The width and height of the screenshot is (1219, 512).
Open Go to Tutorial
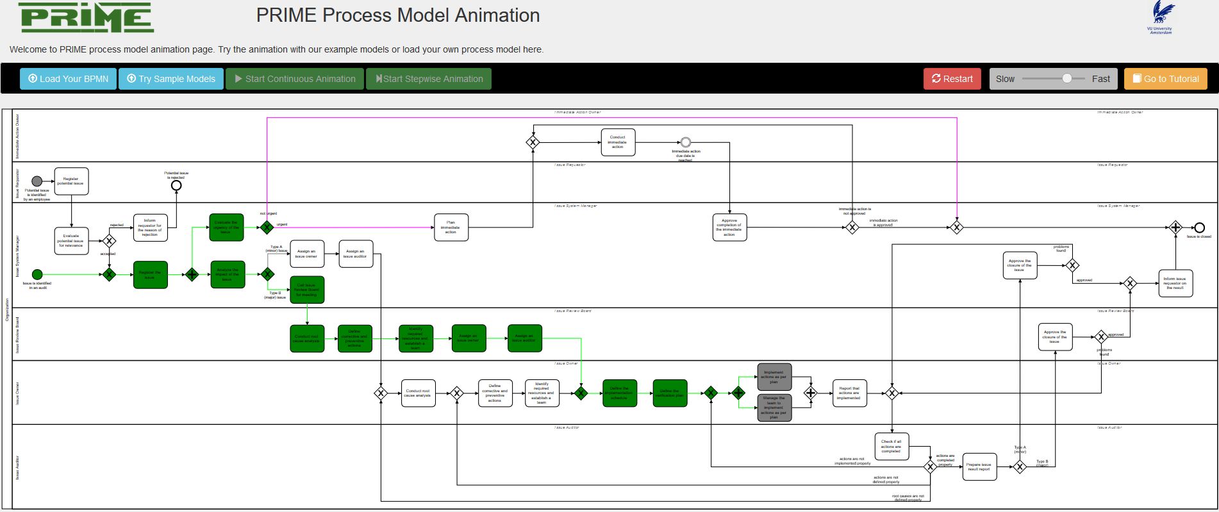point(1165,79)
